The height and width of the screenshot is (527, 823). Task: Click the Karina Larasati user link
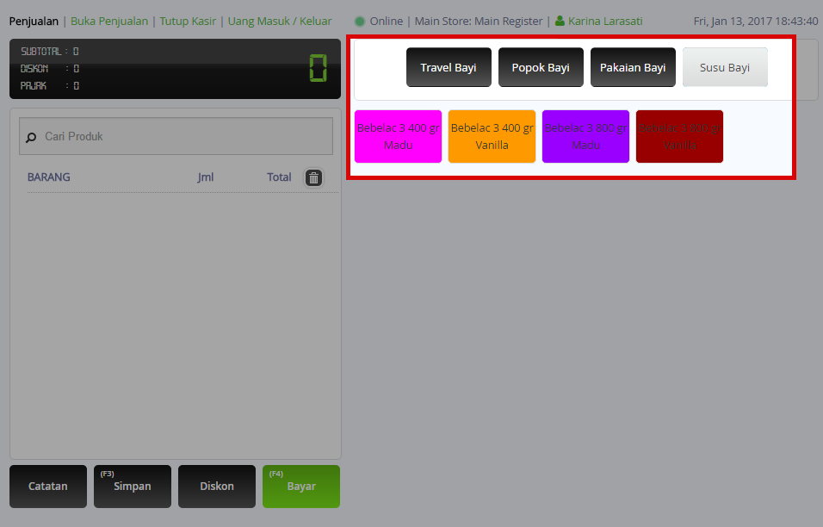(x=605, y=22)
